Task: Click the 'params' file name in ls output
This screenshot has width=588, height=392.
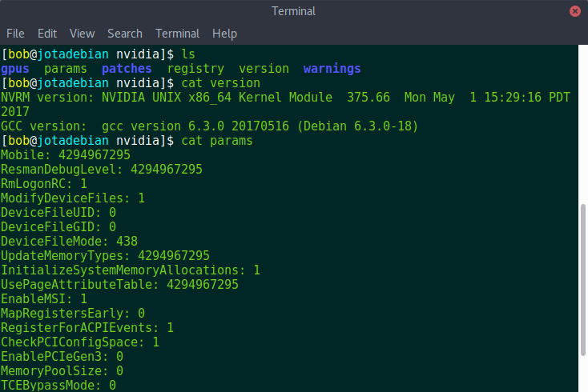Action: pos(66,69)
